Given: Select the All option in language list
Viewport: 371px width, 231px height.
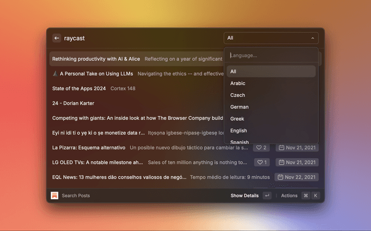Looking at the screenshot, I should pyautogui.click(x=233, y=72).
